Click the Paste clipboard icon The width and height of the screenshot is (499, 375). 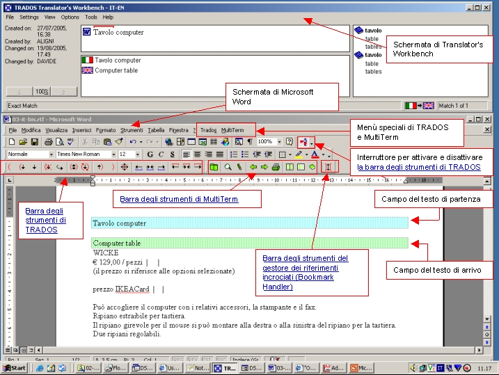click(x=108, y=142)
